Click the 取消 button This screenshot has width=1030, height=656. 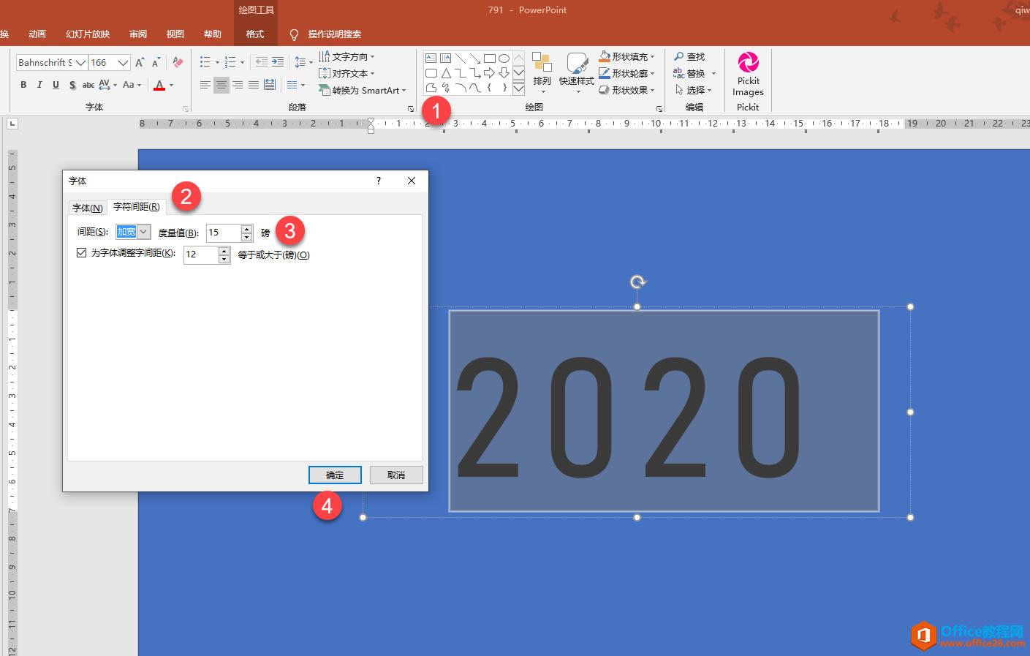(x=396, y=475)
